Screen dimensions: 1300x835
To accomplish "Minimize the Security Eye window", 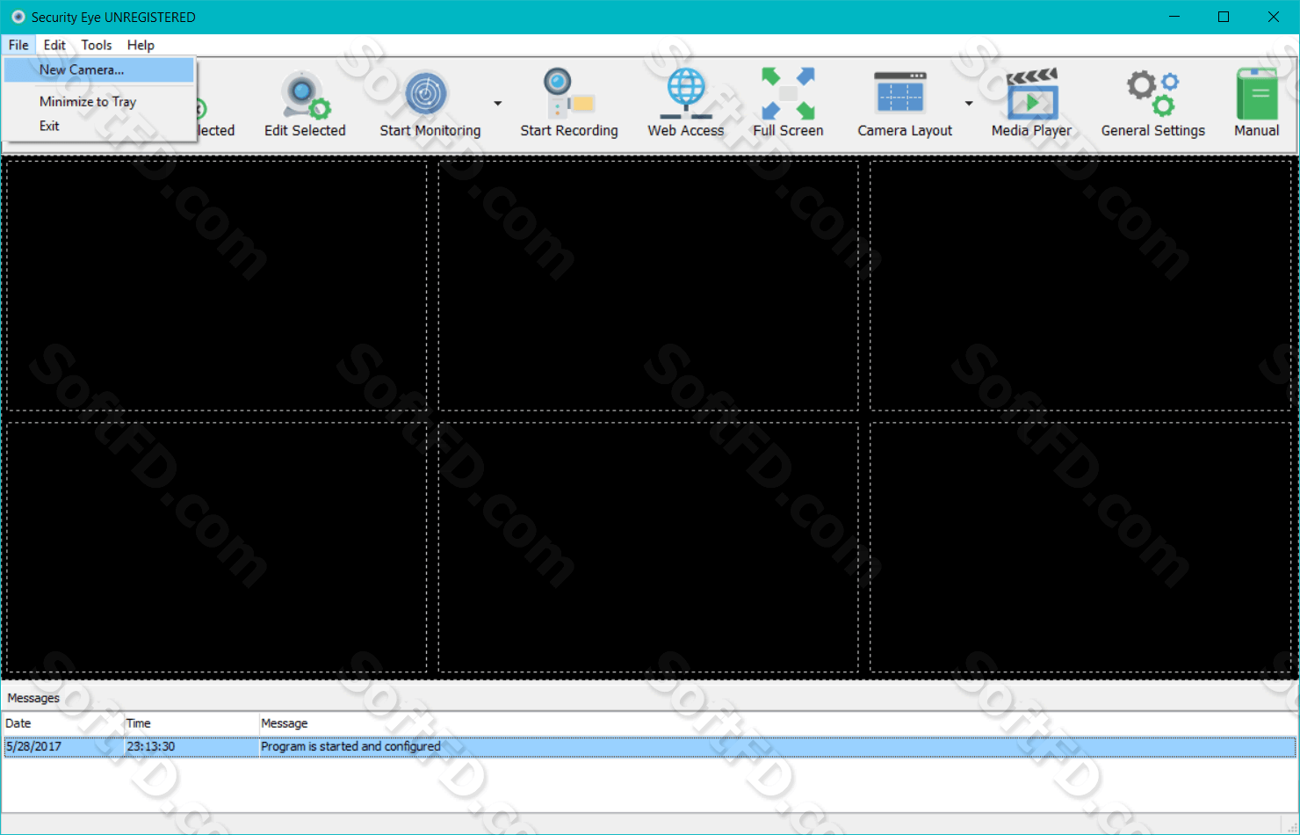I will [1174, 17].
